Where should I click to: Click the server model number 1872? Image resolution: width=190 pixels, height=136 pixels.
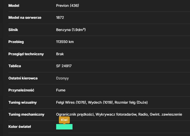point(60,18)
